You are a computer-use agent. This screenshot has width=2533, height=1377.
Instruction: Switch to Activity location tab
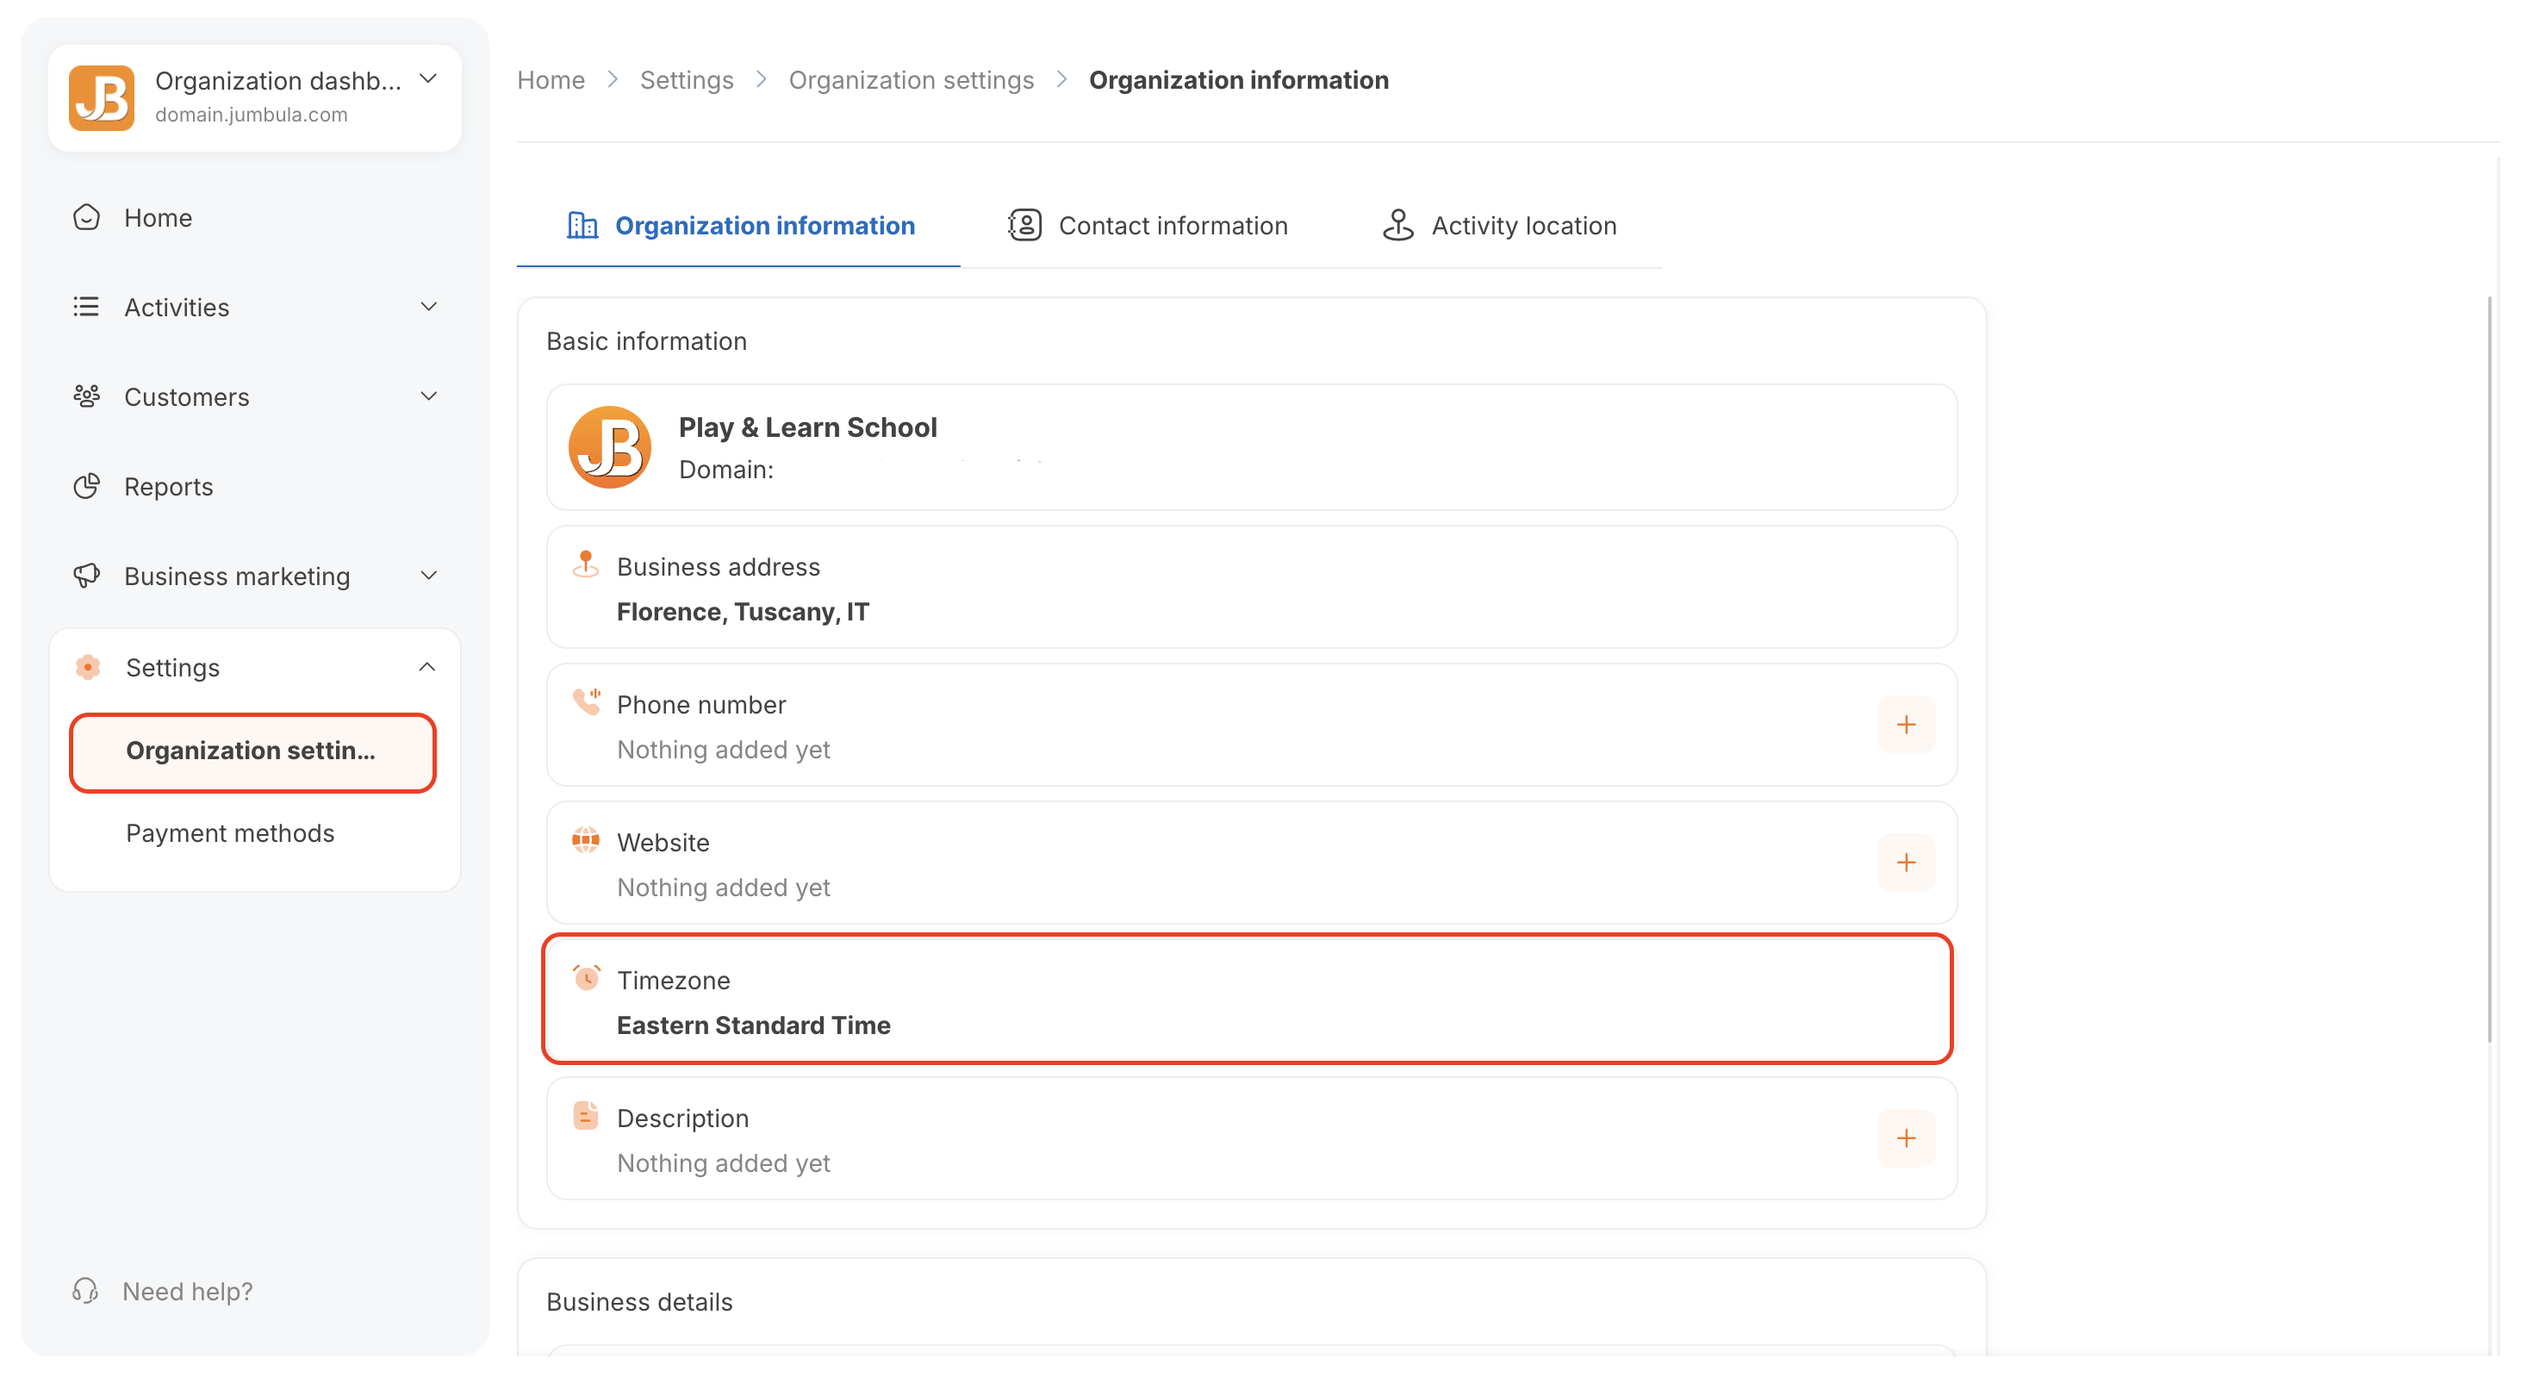pyautogui.click(x=1498, y=225)
